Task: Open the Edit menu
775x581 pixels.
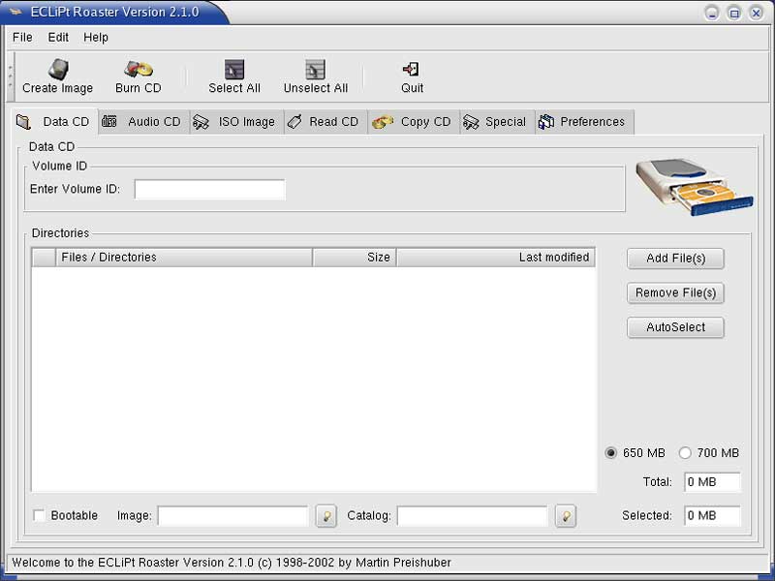Action: (58, 37)
